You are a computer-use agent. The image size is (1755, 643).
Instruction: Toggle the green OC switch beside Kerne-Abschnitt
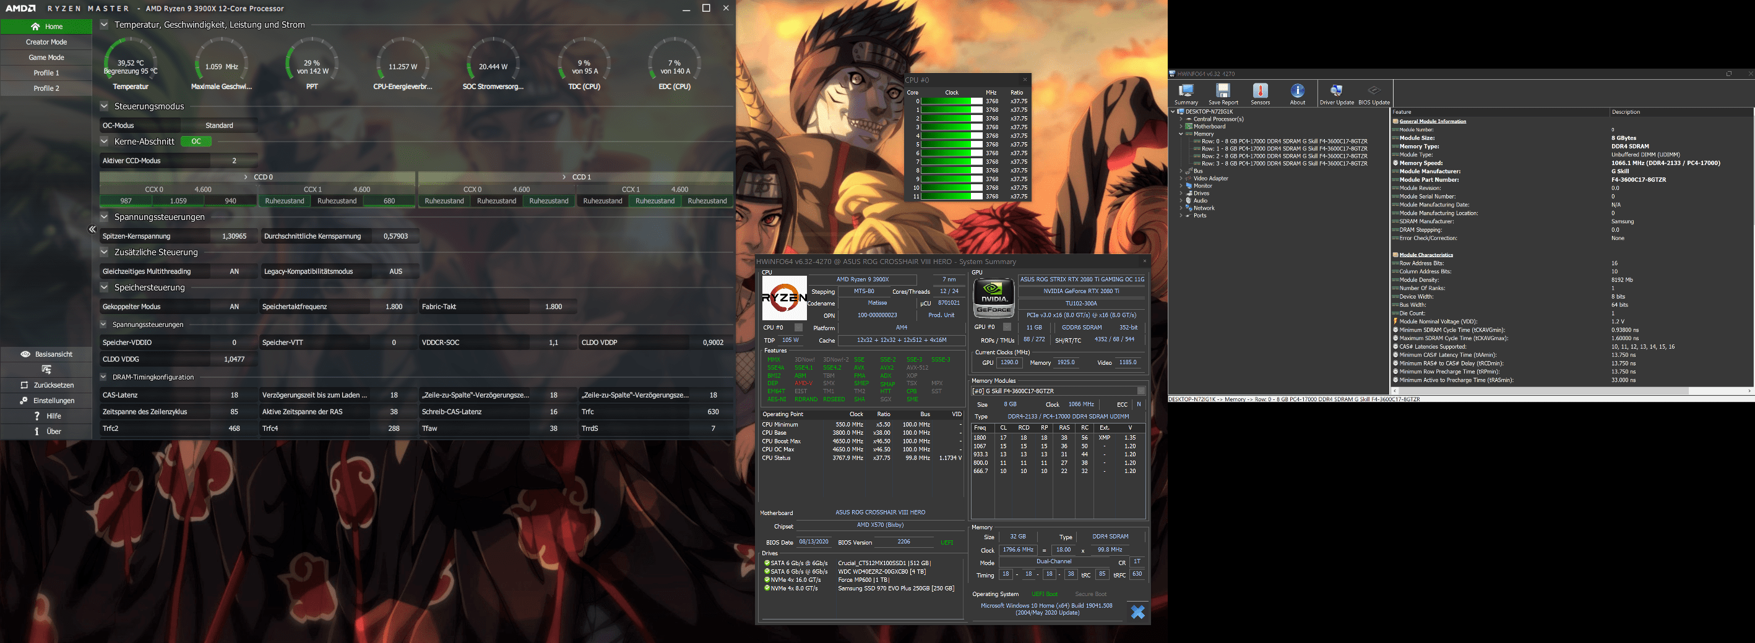point(196,142)
